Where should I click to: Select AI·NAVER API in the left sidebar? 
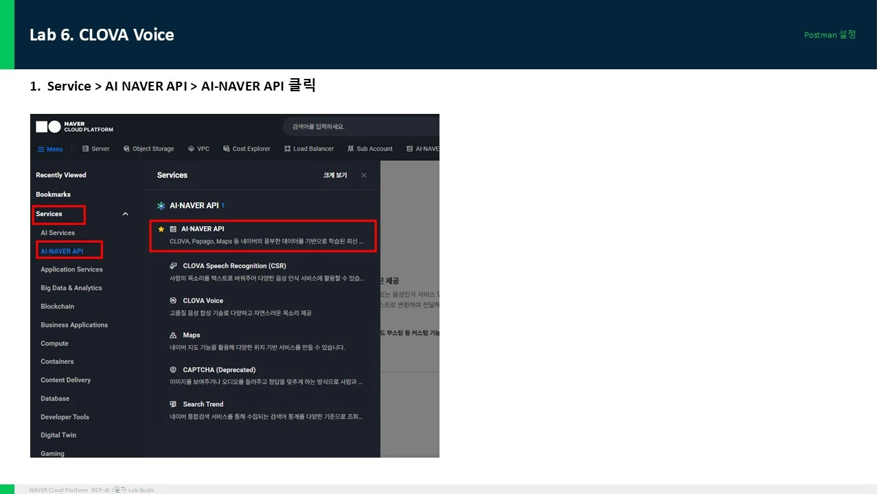62,251
